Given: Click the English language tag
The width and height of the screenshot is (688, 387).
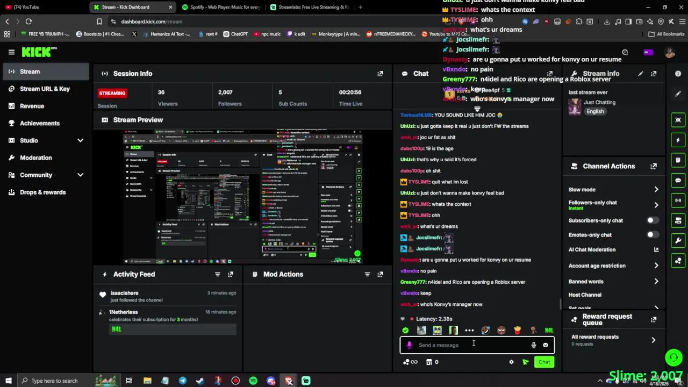Looking at the screenshot, I should [x=595, y=111].
